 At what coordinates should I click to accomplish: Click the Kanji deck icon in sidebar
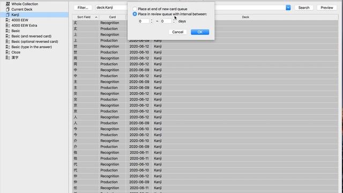pyautogui.click(x=8, y=14)
